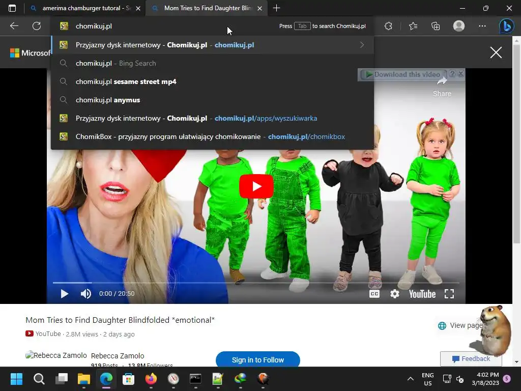Open Task View on taskbar
The height and width of the screenshot is (391, 521).
click(x=62, y=379)
